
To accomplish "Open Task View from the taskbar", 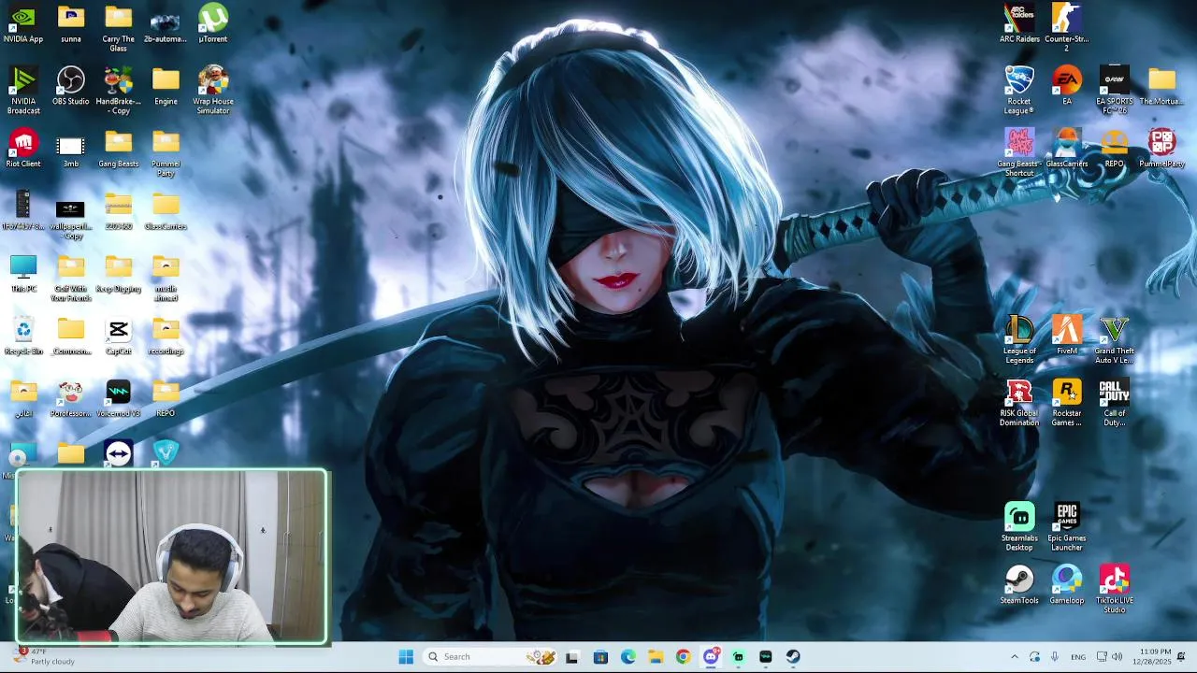I will (x=572, y=656).
